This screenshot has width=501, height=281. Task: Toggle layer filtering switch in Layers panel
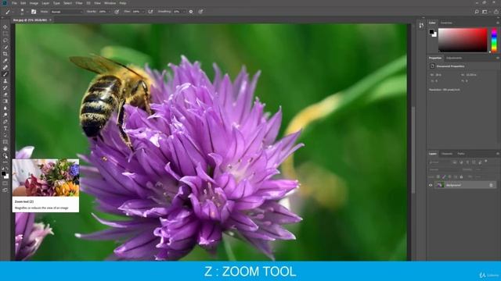click(486, 162)
